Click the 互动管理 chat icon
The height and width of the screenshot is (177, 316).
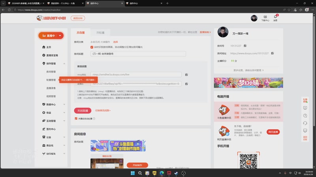[x=44, y=121]
